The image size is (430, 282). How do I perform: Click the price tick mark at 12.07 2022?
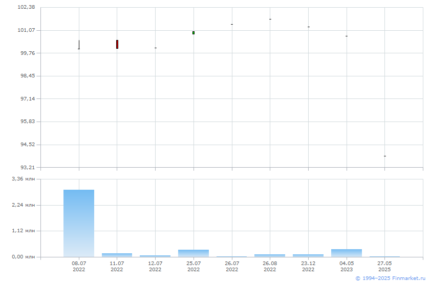(156, 48)
